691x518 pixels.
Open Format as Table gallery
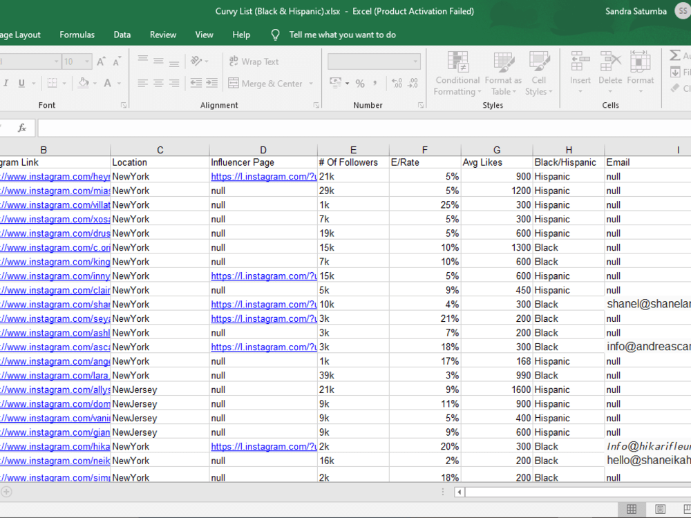(503, 74)
